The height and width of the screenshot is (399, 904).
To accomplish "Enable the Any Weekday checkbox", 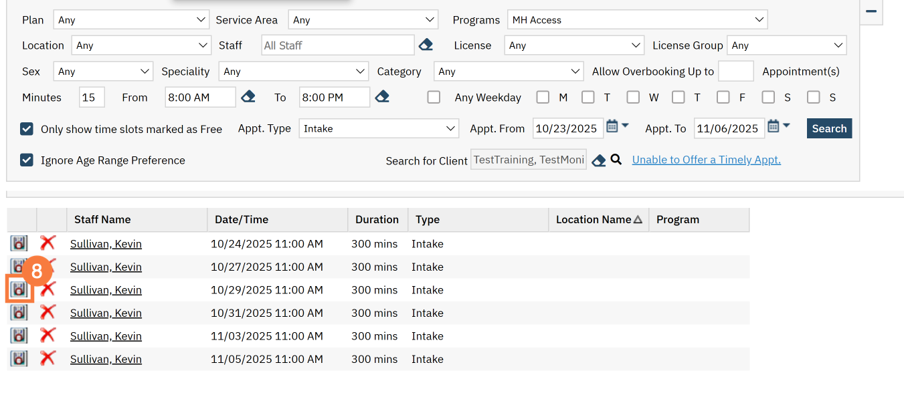I will (x=434, y=98).
